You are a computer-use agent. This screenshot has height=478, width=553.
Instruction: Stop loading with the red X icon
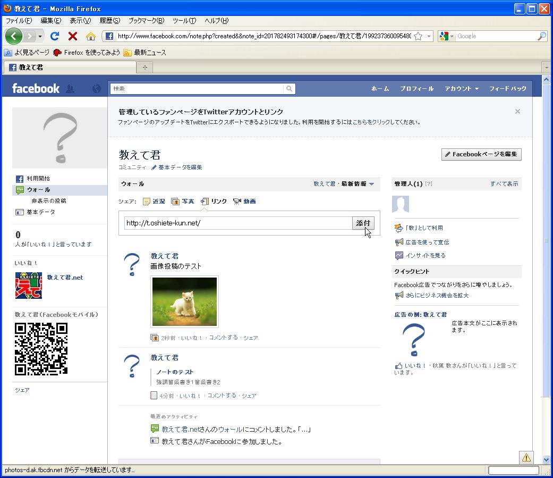tap(73, 36)
